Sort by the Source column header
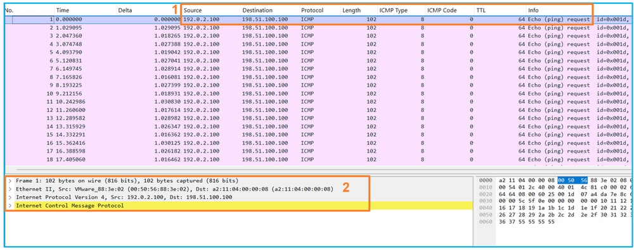 tap(210, 10)
